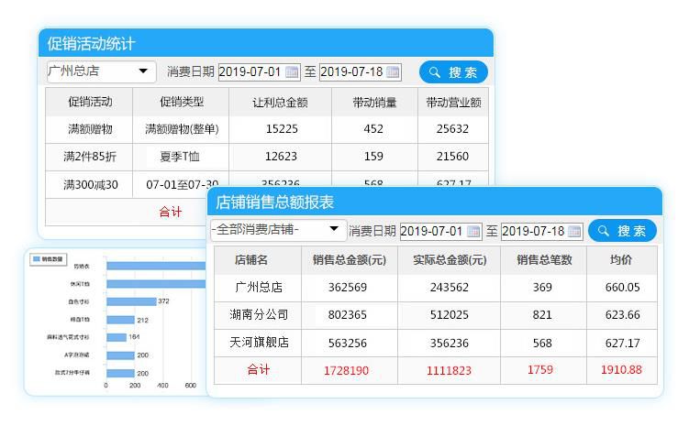Viewport: 689px width, 437px height.
Task: Open calendar picker for store sales start date
Action: tap(473, 231)
